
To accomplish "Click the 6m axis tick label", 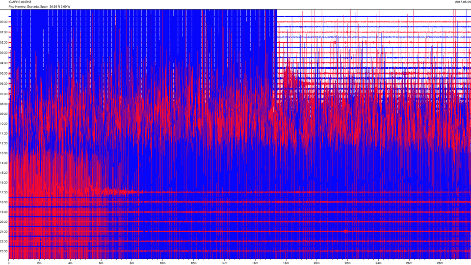I will click(x=101, y=263).
